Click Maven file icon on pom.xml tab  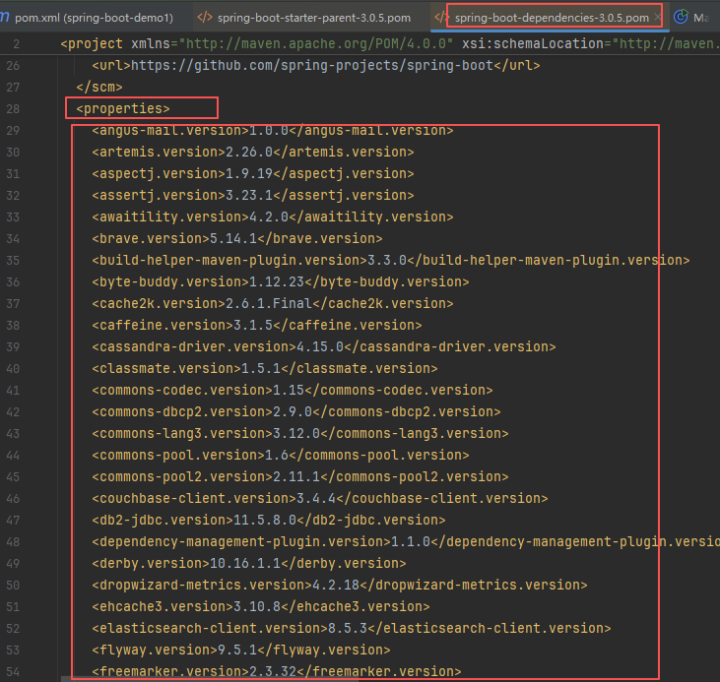coord(5,18)
